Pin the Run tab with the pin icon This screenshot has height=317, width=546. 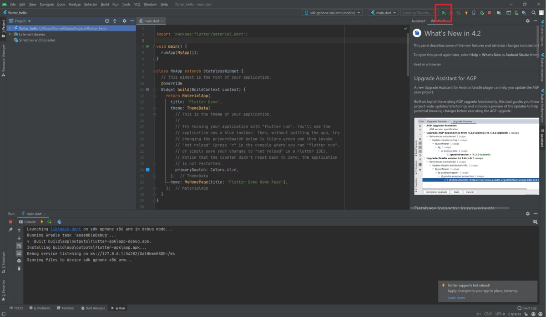pyautogui.click(x=10, y=230)
